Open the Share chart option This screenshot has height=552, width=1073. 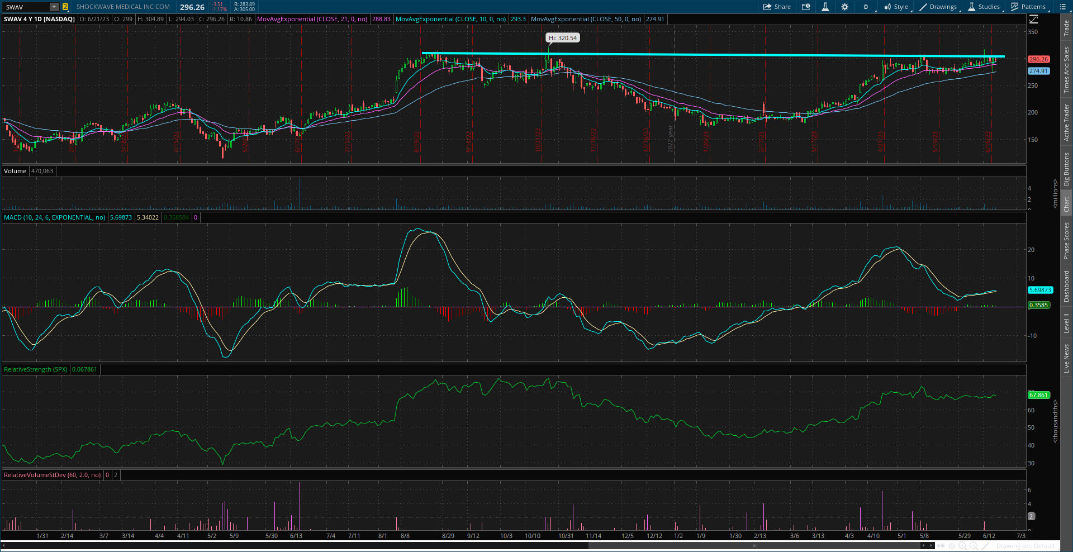pyautogui.click(x=777, y=7)
